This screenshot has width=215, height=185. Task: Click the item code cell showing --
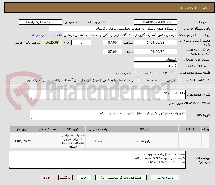(190, 141)
